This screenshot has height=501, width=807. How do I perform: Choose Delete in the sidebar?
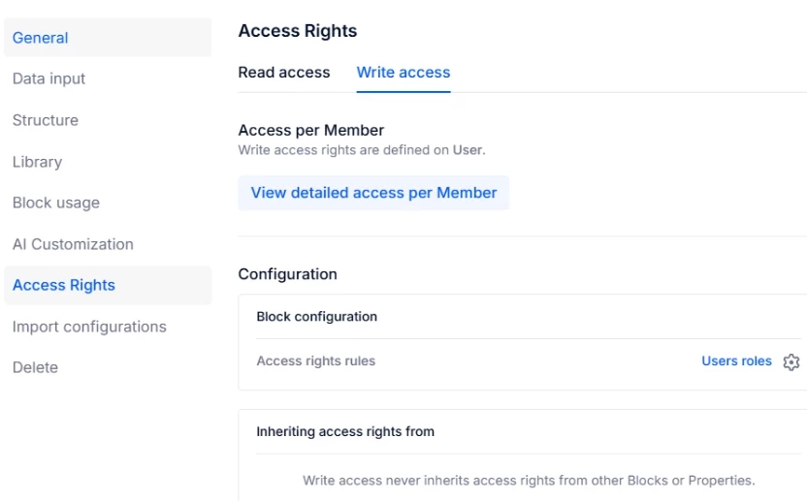[35, 367]
